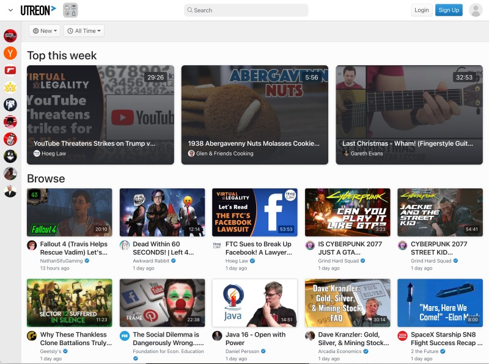Image resolution: width=489 pixels, height=364 pixels.
Task: Focus the Search input field
Action: [x=246, y=10]
